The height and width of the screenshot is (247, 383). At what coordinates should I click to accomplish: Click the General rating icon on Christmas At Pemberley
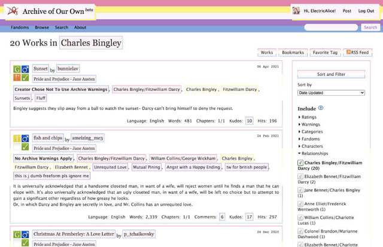17,234
